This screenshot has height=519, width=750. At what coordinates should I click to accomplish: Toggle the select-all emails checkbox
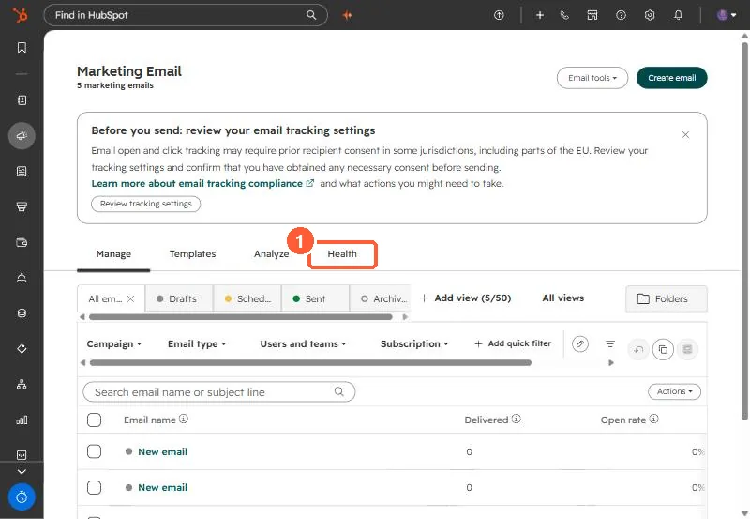[x=95, y=420]
